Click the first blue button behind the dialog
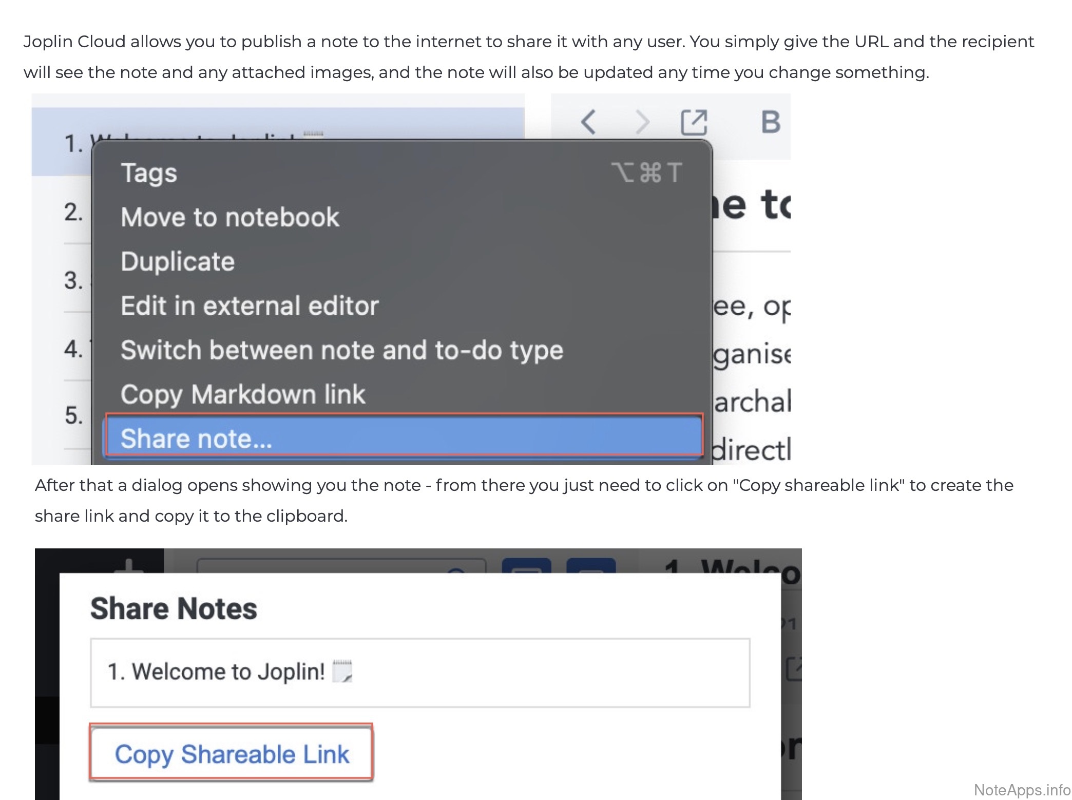 526,565
